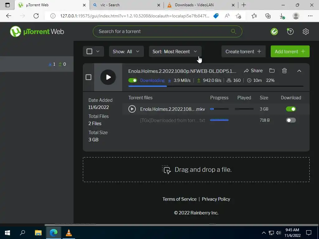Viewport: 319px width, 239px height.
Task: Open the bulk selection dropdown arrow
Action: [98, 51]
